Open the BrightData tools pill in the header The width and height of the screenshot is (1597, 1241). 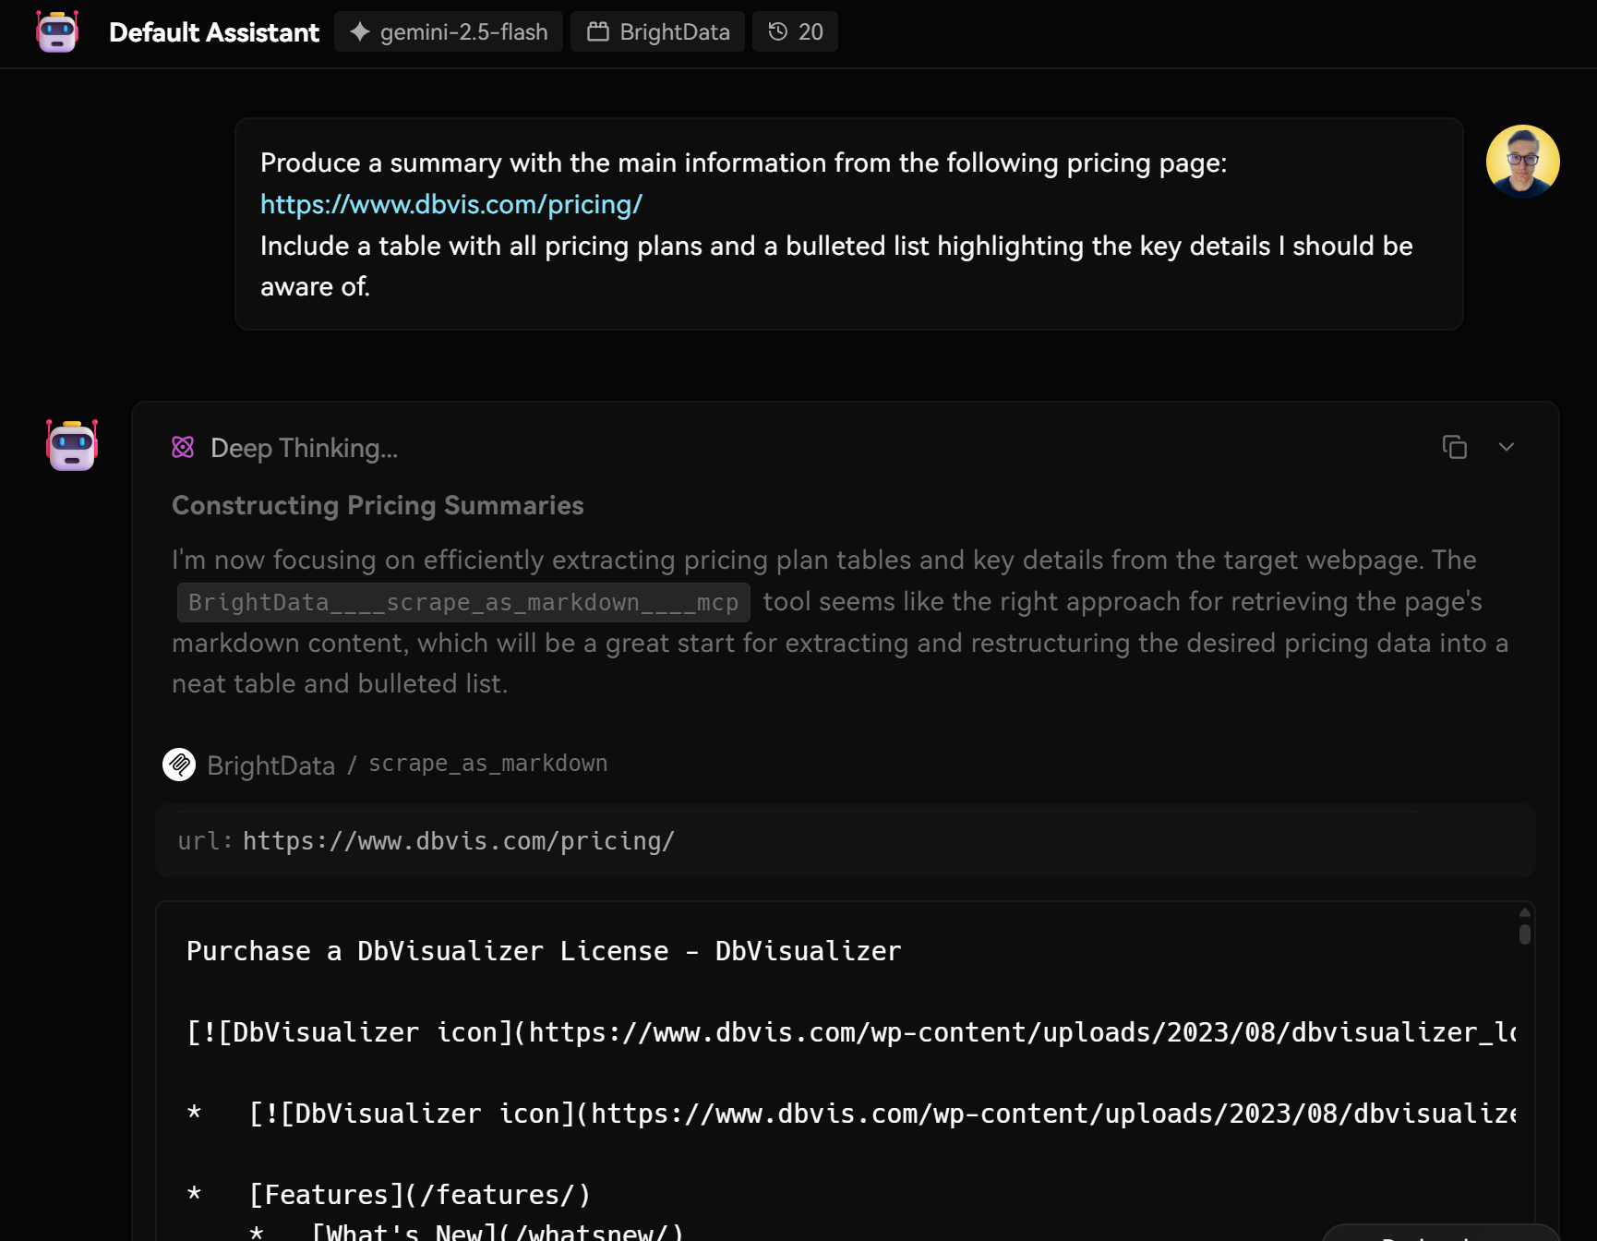[x=657, y=30]
